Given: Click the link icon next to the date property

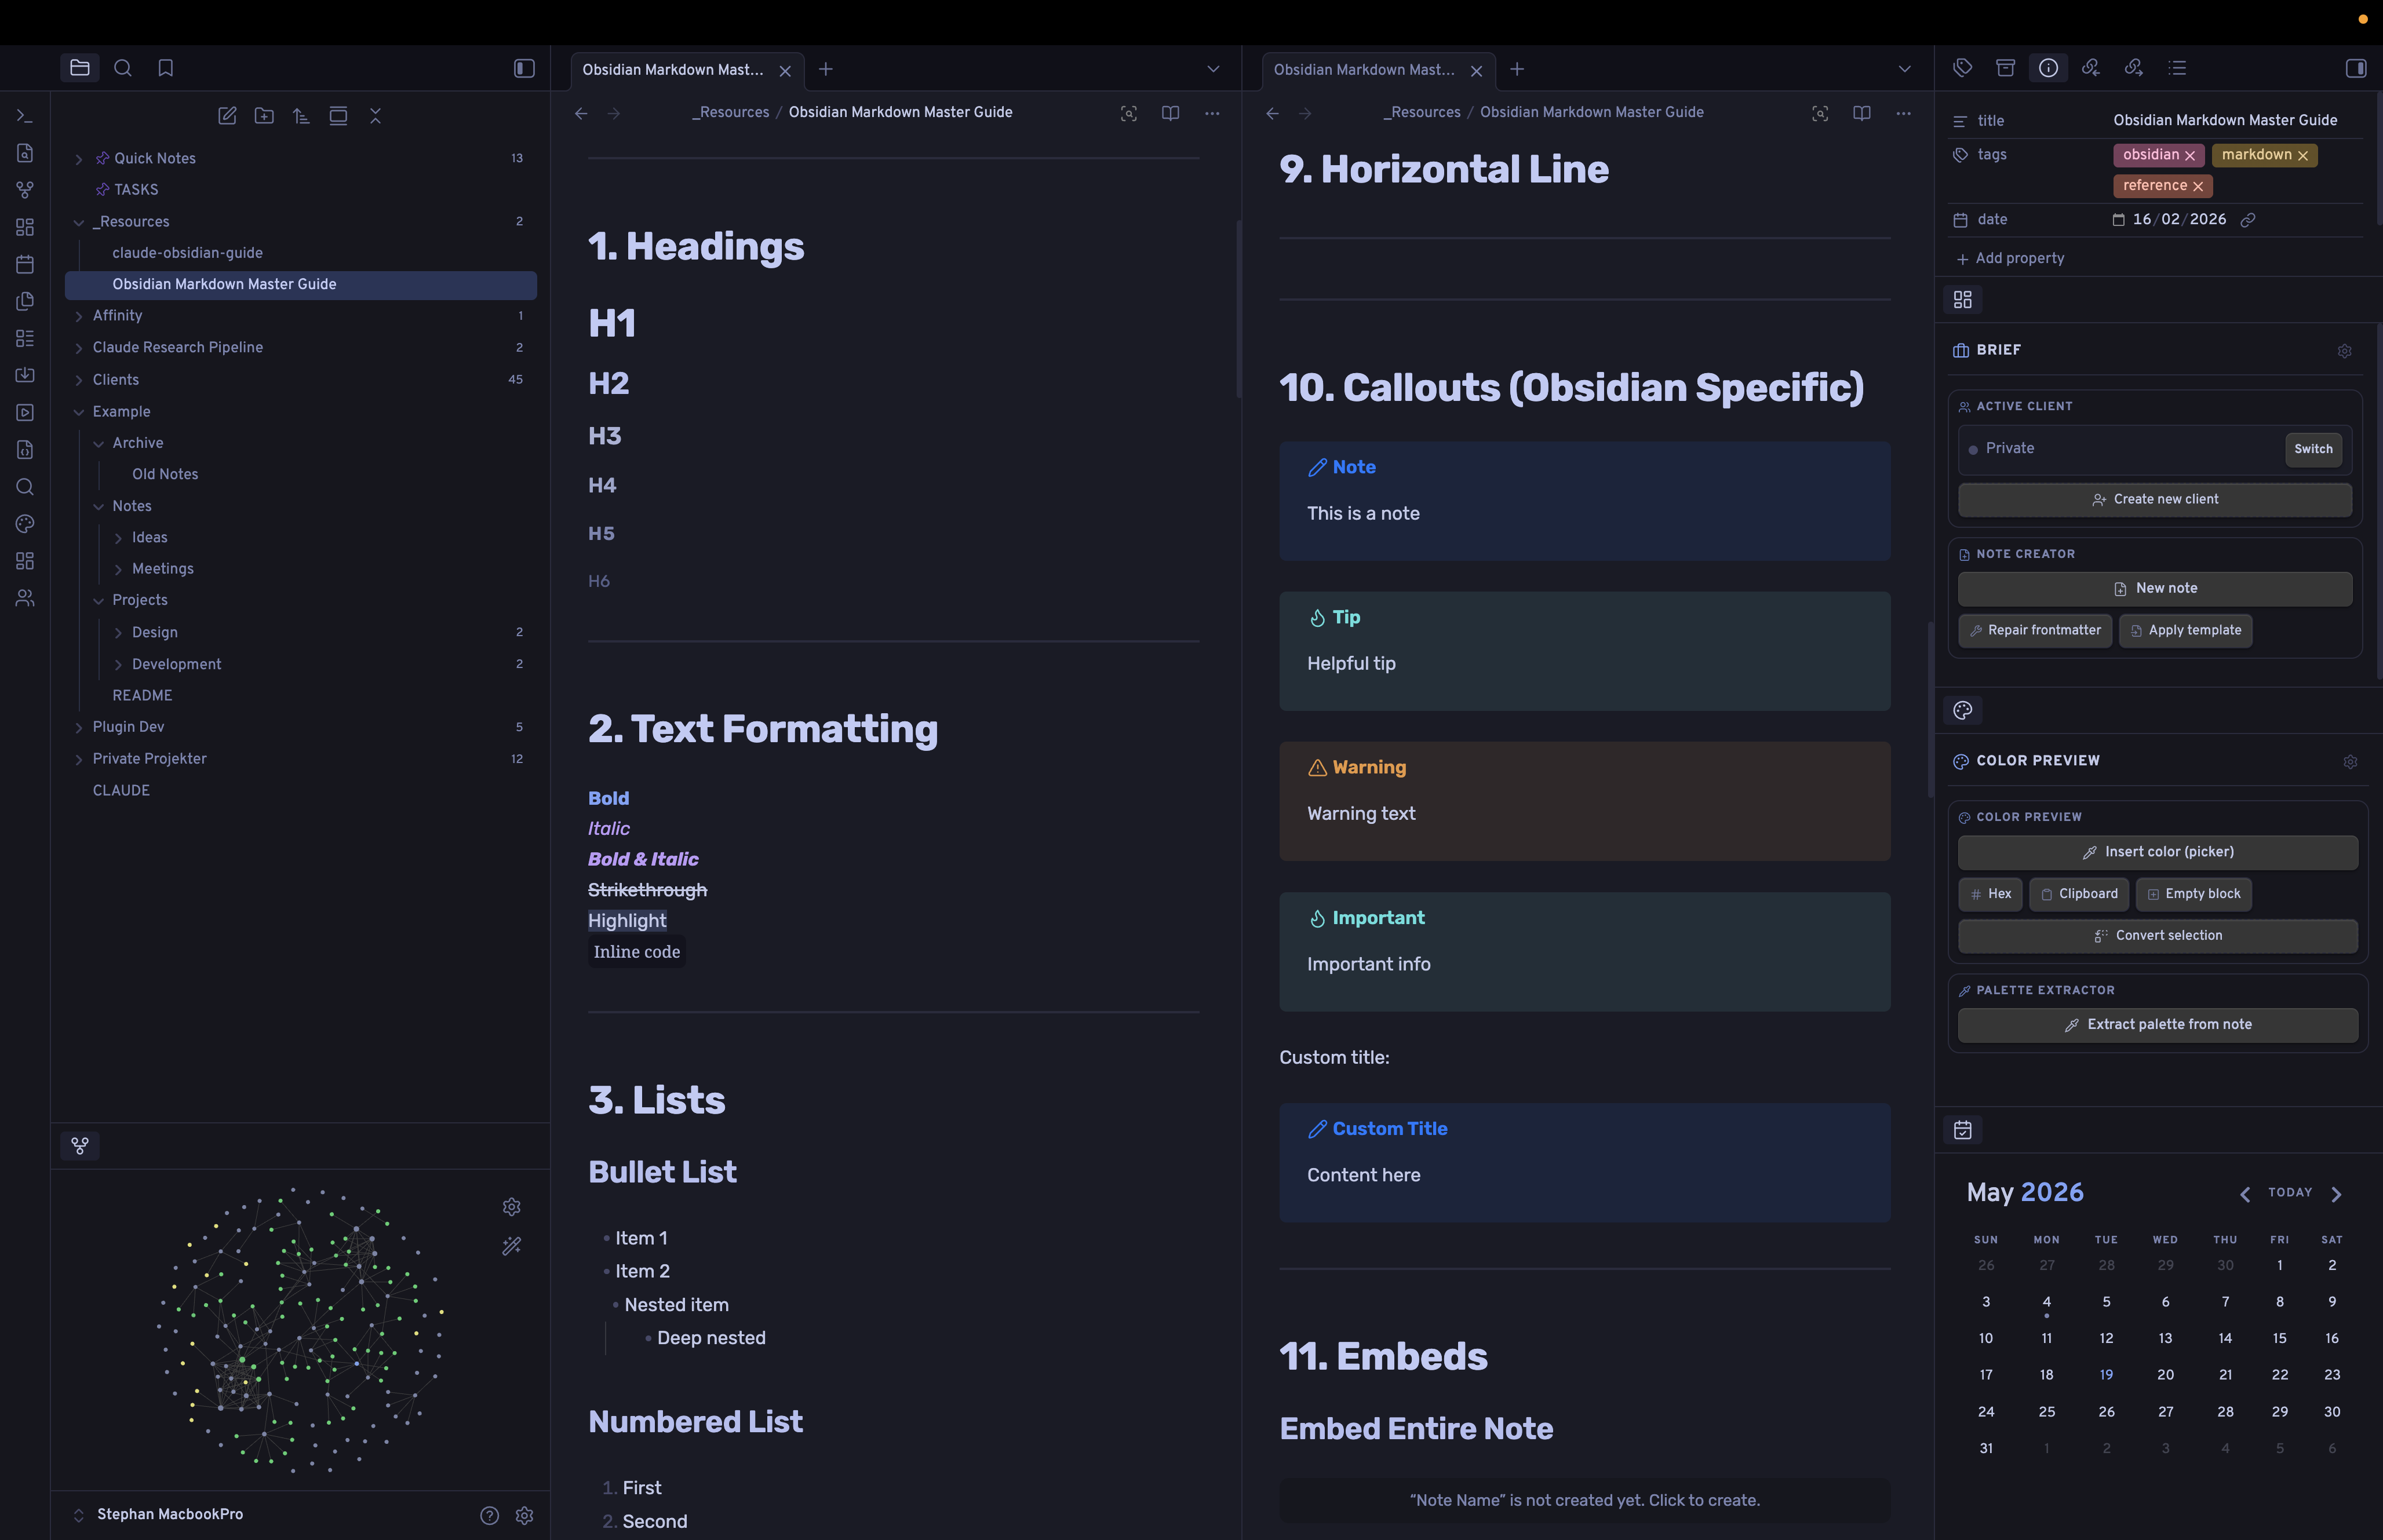Looking at the screenshot, I should (x=2248, y=220).
